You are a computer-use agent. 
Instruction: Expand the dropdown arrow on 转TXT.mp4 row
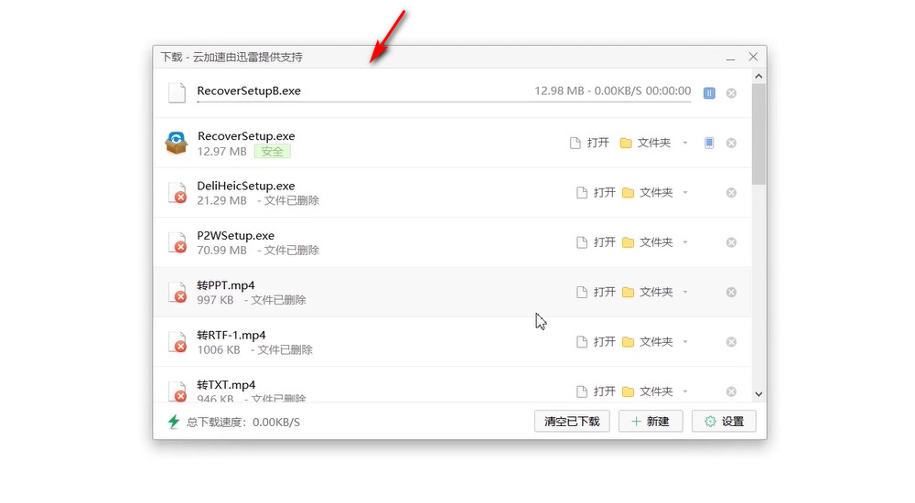[x=685, y=391]
